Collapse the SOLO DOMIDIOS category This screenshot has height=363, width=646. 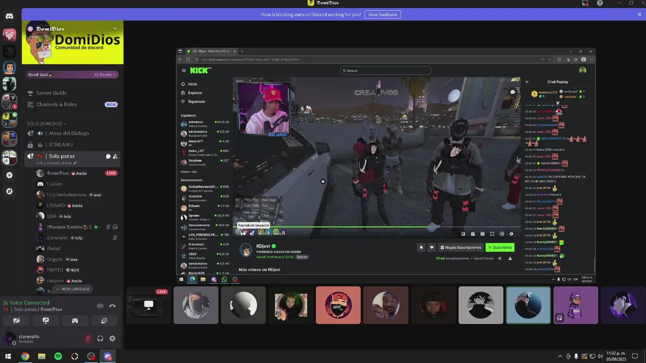point(46,124)
